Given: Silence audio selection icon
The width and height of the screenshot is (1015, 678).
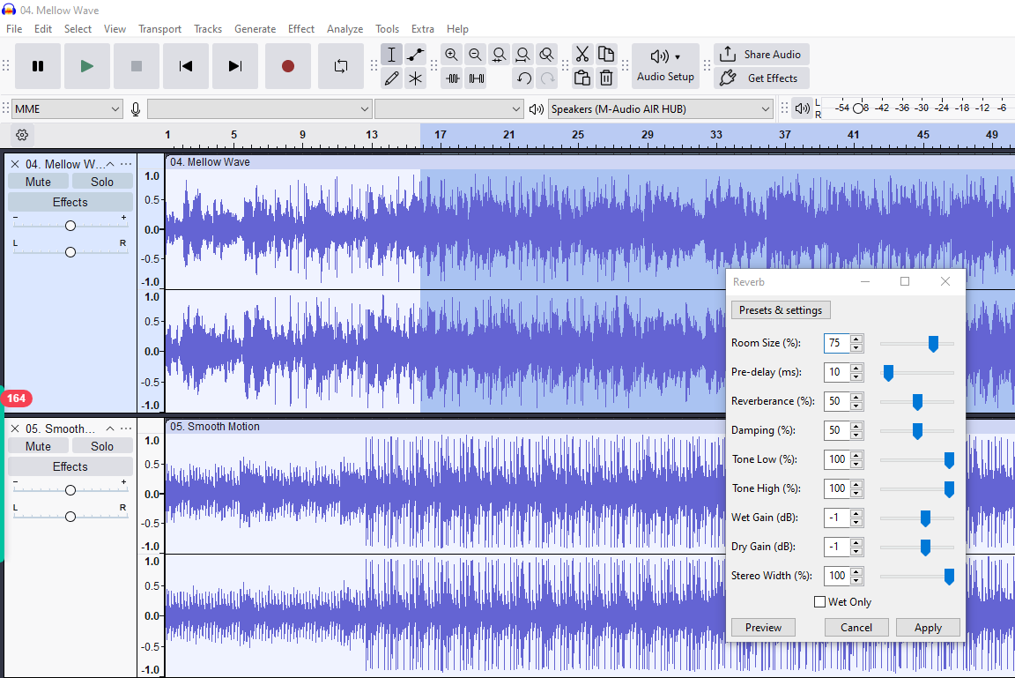Looking at the screenshot, I should 477,78.
